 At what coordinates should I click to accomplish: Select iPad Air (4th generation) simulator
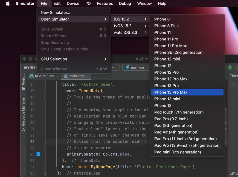[x=187, y=132]
